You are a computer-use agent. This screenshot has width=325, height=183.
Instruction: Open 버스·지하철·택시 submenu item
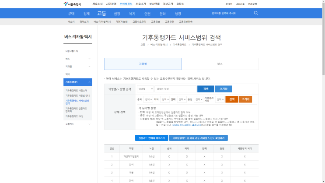point(102,22)
